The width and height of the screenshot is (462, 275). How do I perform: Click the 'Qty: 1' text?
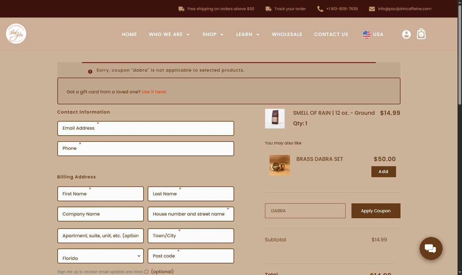300,123
